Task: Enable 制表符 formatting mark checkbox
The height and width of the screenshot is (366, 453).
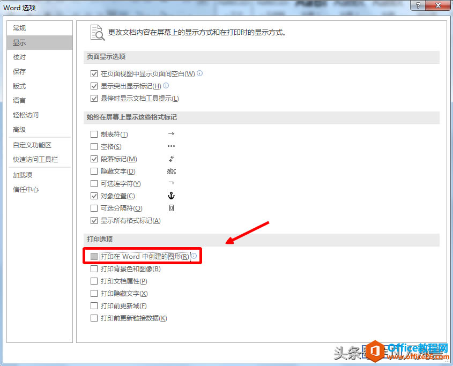Action: (94, 135)
